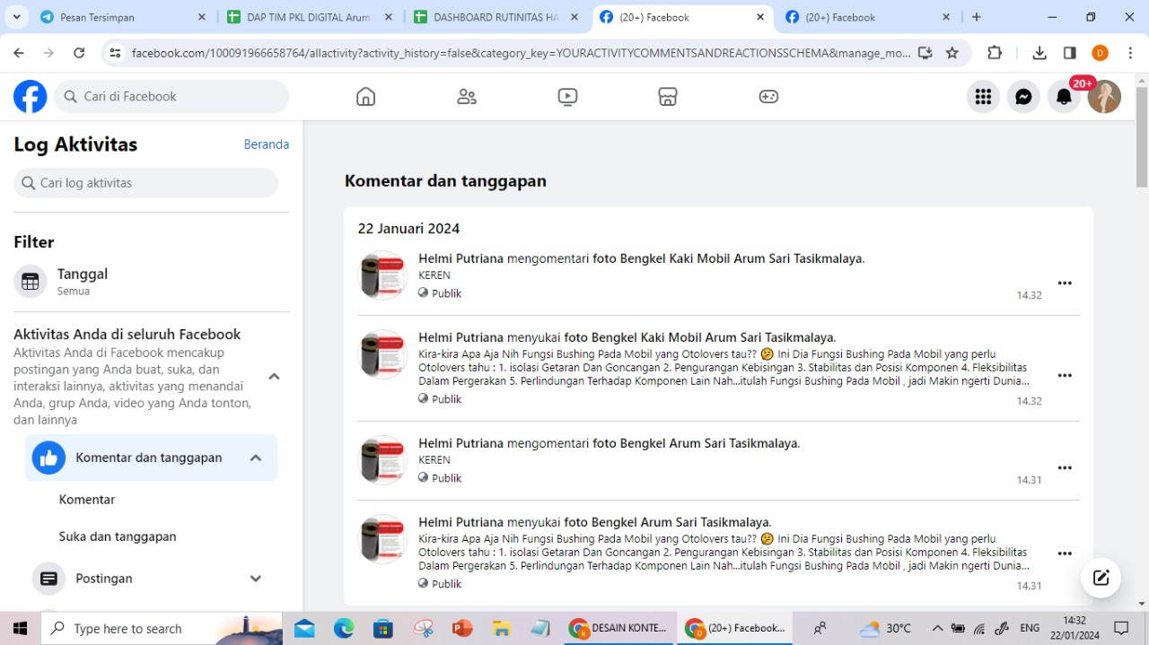Screen dimensions: 1149x645
Task: Switch to DASHBOARD RUTINITAS tab
Action: [x=496, y=17]
